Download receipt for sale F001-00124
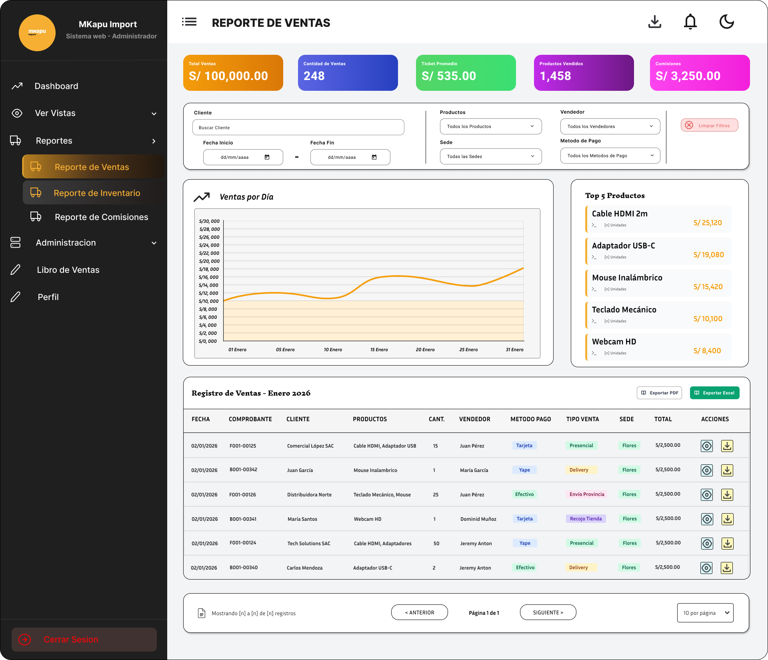This screenshot has width=768, height=660. pyautogui.click(x=727, y=544)
